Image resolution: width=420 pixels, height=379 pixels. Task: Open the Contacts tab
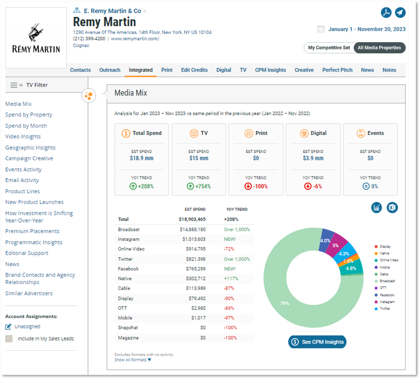coord(80,70)
